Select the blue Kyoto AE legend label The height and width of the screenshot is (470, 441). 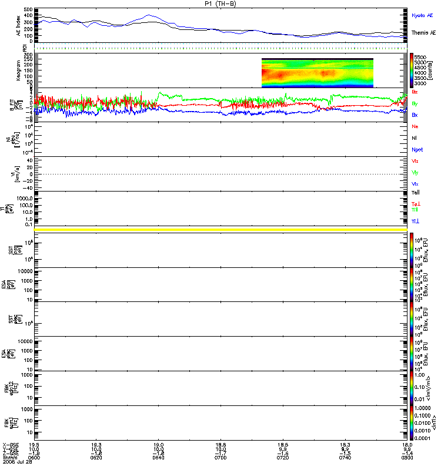[x=422, y=15]
